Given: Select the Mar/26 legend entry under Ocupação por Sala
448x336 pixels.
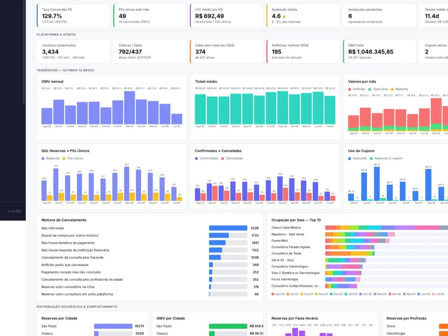Looking at the screenshot, I should tap(380, 294).
